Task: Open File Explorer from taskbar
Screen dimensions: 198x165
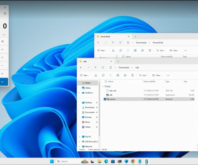Action: pos(99,161)
